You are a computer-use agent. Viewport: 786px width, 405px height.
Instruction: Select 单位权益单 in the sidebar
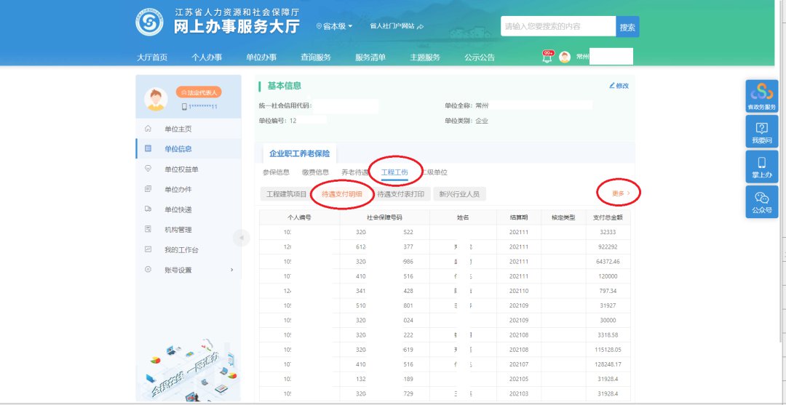click(x=181, y=169)
